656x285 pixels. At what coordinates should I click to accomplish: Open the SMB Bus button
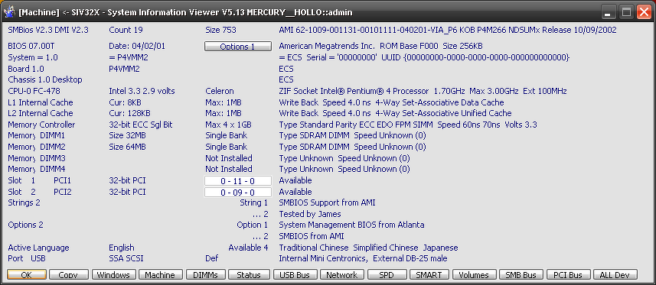[x=521, y=274]
